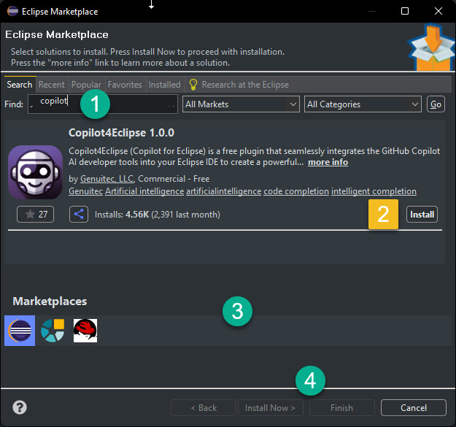The image size is (456, 427).
Task: Switch to the Recent tab
Action: (52, 85)
